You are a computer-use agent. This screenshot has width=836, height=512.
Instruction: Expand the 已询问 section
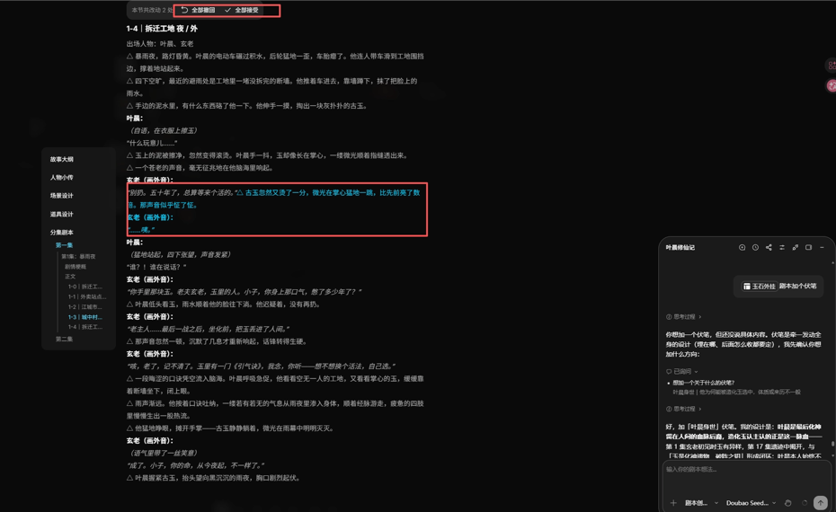[x=682, y=371]
